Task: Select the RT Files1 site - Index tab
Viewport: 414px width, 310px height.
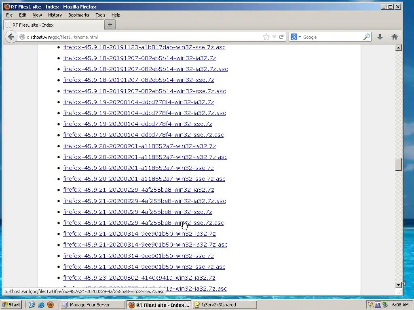Action: 54,25
